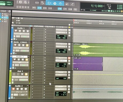Click the horizontal zoom toggle icon

pyautogui.click(x=37, y=3)
